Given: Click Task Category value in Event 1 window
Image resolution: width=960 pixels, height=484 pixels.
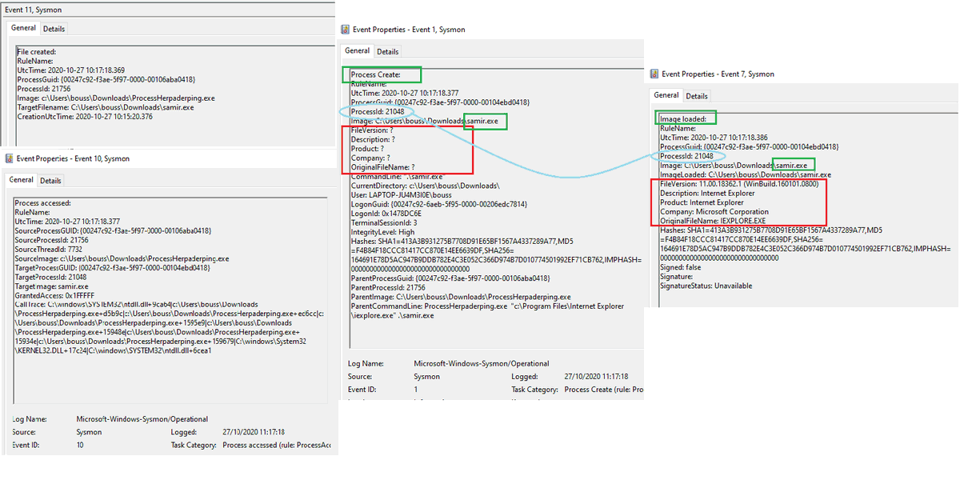Looking at the screenshot, I should point(604,390).
